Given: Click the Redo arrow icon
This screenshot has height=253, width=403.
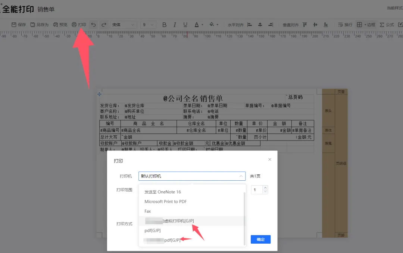Looking at the screenshot, I should click(x=103, y=25).
